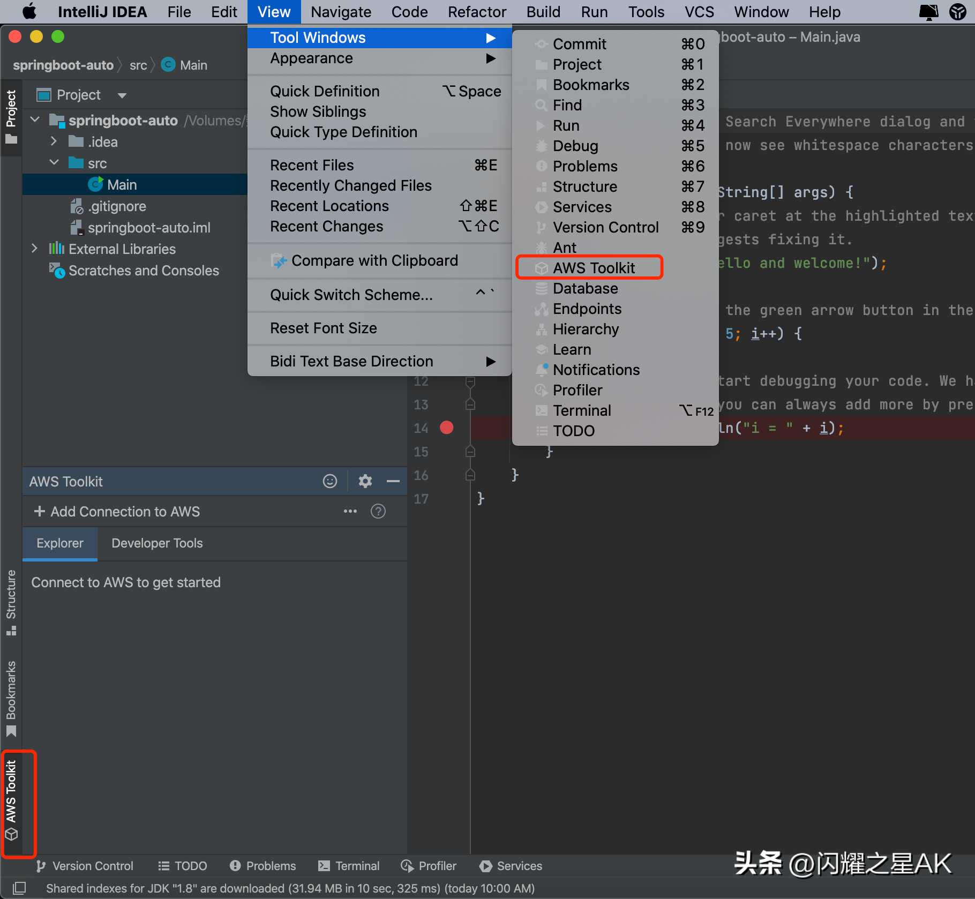Click the AWS Toolkit help icon
975x899 pixels.
[x=378, y=511]
